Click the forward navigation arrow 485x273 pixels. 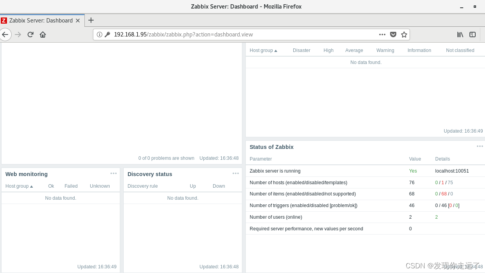pos(18,35)
